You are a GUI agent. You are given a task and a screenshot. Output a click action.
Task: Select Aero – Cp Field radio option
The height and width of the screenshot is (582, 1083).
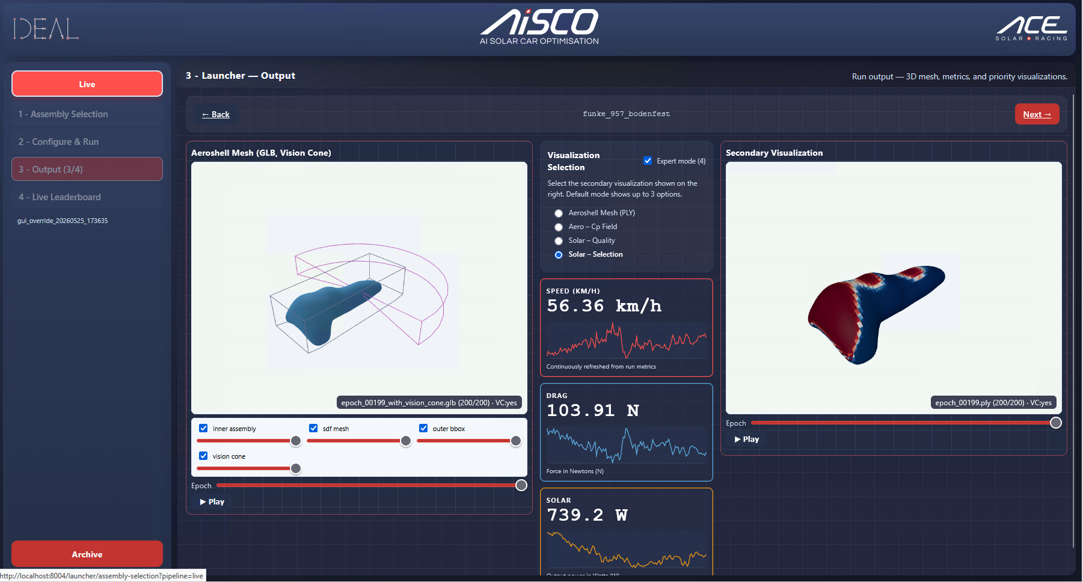(559, 227)
